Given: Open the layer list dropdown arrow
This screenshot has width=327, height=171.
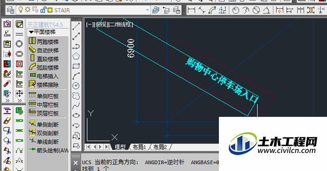Looking at the screenshot, I should pyautogui.click(x=147, y=10).
